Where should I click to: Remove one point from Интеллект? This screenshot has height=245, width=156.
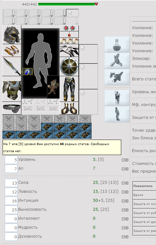click(x=123, y=219)
